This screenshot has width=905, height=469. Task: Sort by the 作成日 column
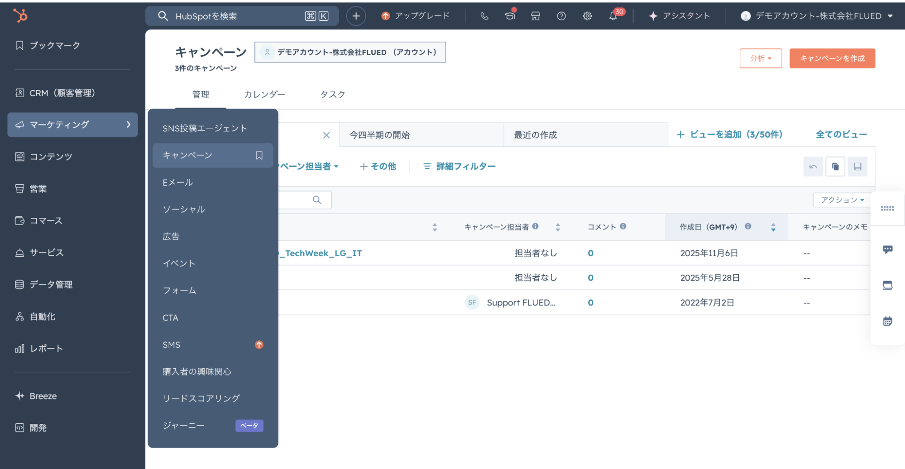773,227
